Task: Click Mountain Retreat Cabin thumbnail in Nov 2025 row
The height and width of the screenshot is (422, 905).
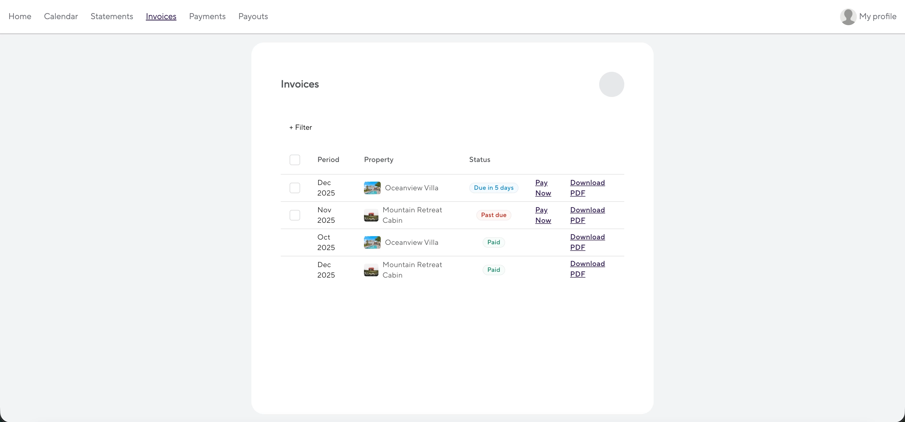Action: 371,215
